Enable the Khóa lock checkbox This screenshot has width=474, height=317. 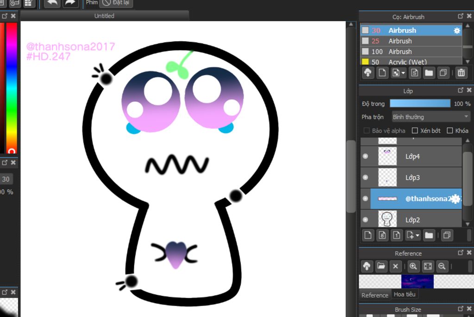450,131
